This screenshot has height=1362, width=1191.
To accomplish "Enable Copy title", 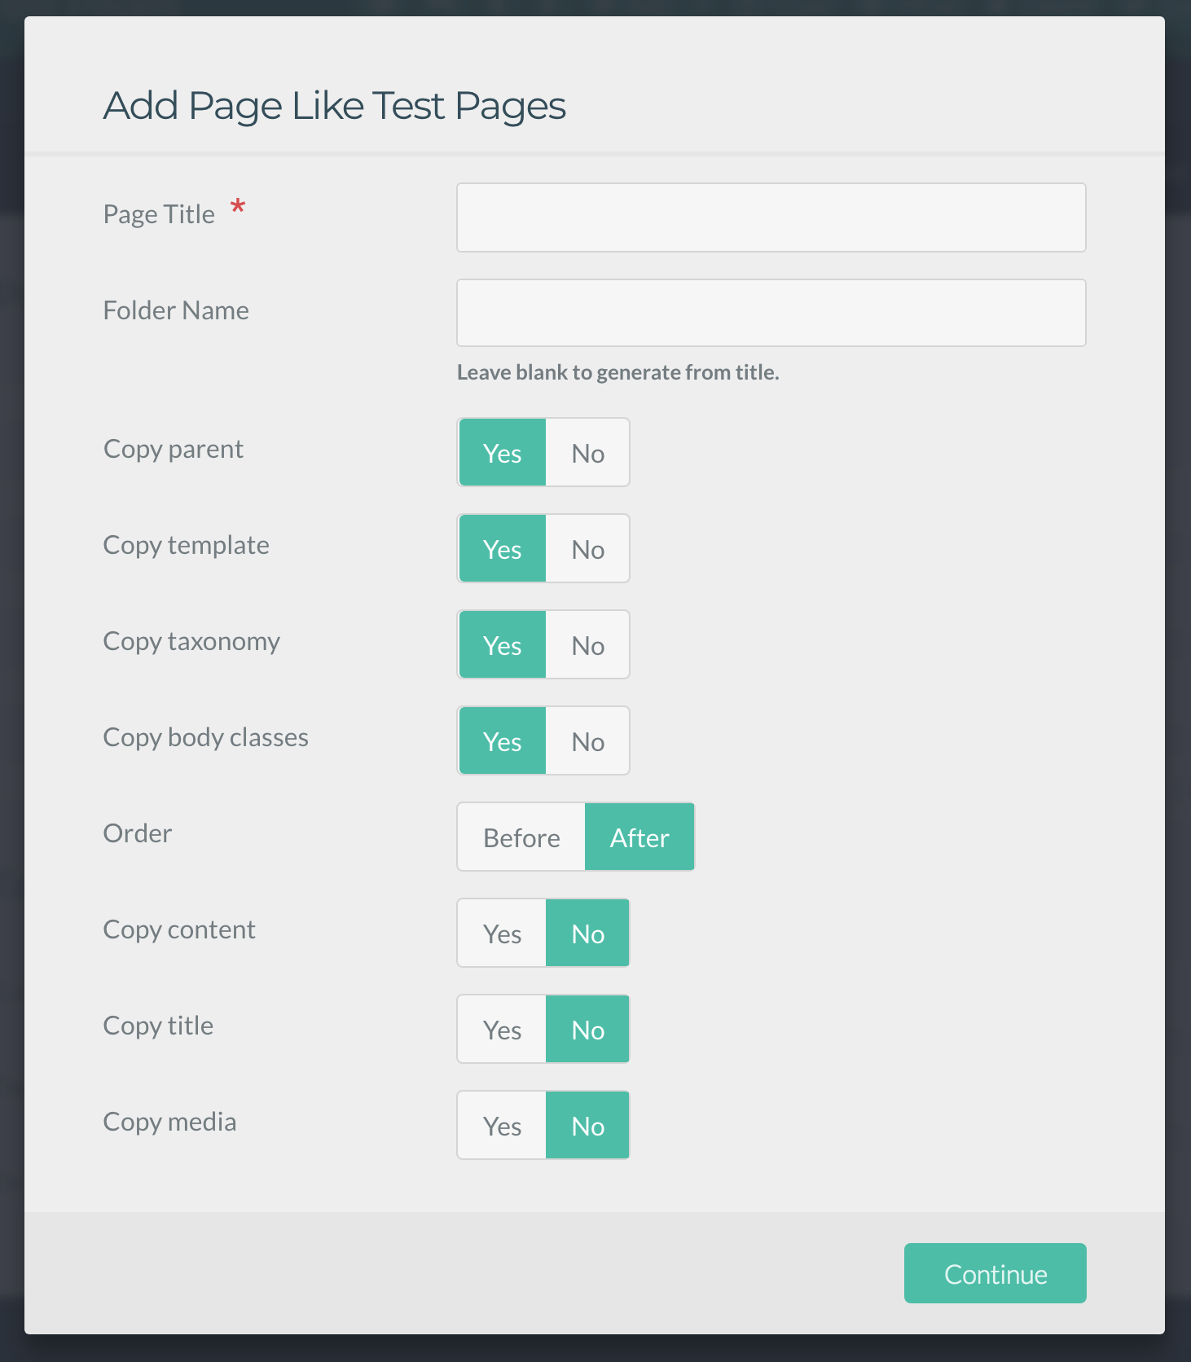I will (x=502, y=1030).
